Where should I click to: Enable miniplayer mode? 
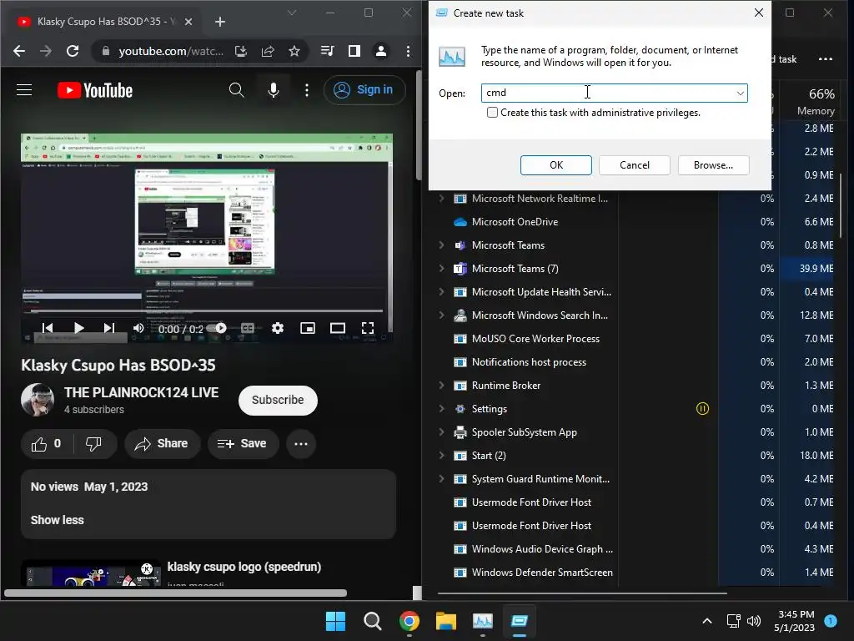[308, 328]
